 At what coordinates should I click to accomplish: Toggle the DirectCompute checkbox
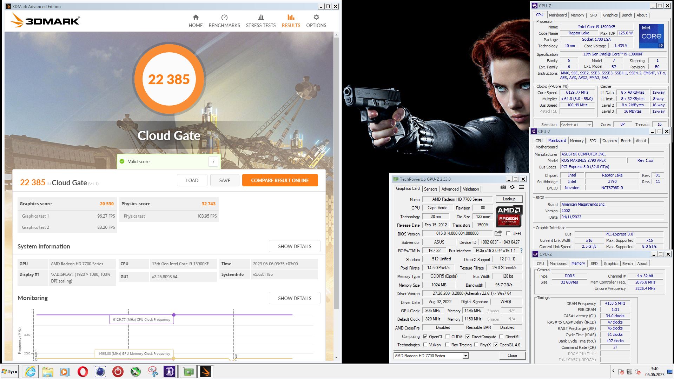click(x=468, y=337)
